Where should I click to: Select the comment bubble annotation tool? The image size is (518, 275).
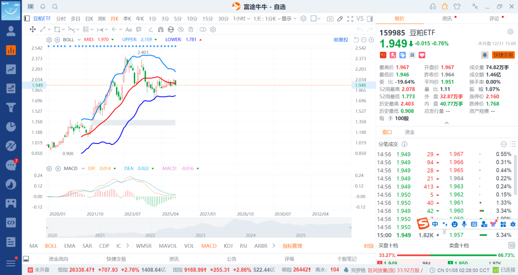click(139, 29)
